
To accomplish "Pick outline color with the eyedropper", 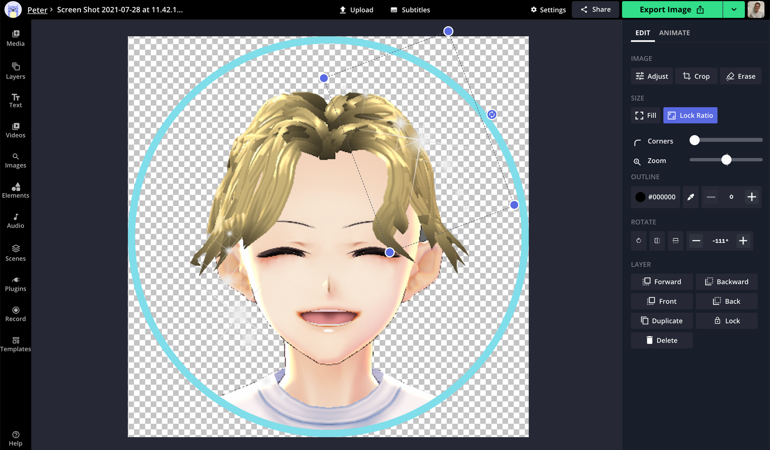I will click(x=690, y=197).
